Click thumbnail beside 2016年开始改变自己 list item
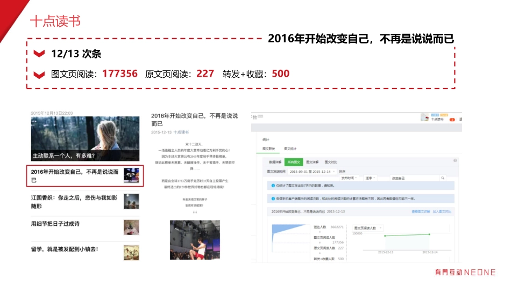This screenshot has width=511, height=287. [131, 175]
